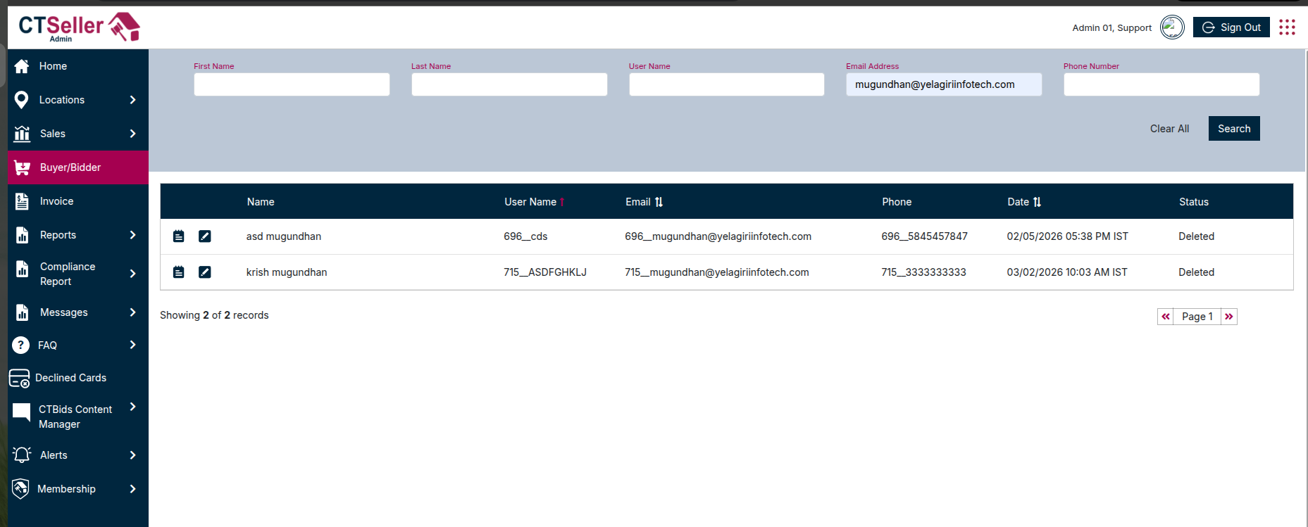
Task: Expand the Sales submenu chevron
Action: (132, 134)
